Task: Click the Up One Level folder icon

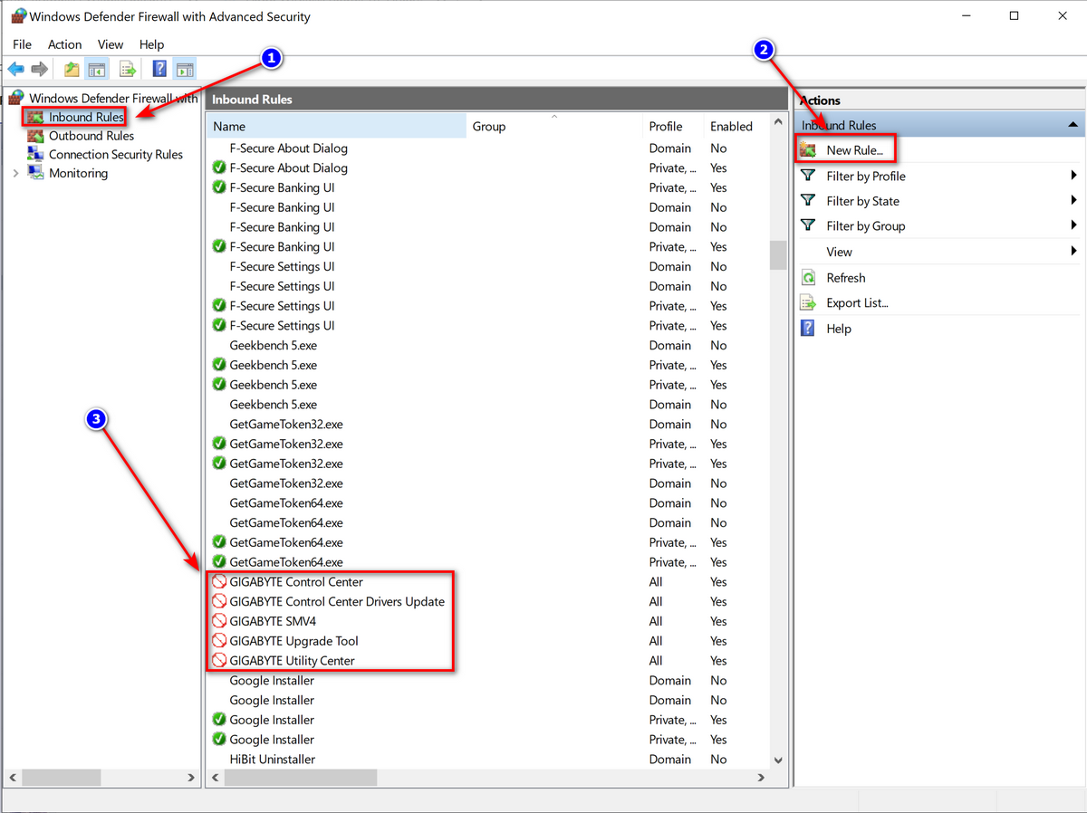Action: pyautogui.click(x=72, y=69)
